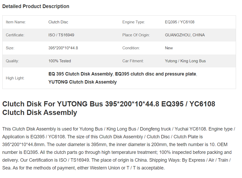Select the Detailed Product Description heading
The image size is (242, 178).
(x=36, y=6)
